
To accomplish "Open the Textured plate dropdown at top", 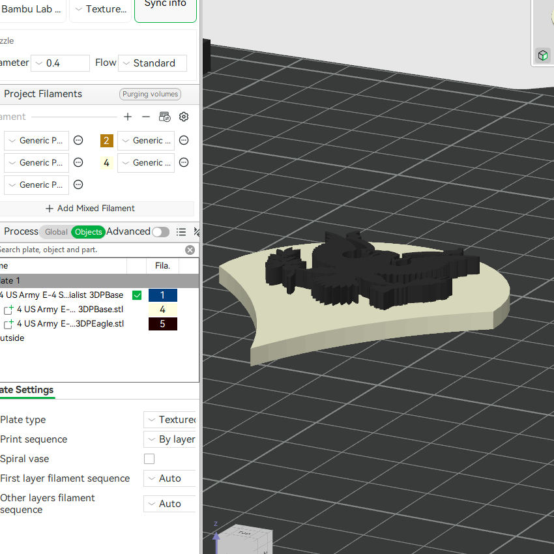I will 100,9.
